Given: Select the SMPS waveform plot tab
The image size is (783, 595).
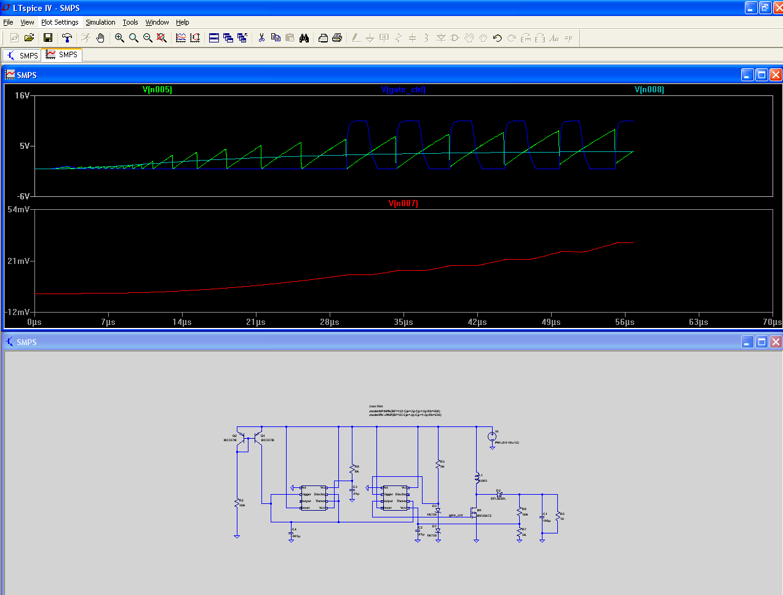Looking at the screenshot, I should [62, 55].
